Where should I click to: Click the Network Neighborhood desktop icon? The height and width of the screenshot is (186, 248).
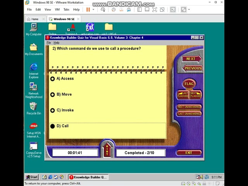[34, 90]
